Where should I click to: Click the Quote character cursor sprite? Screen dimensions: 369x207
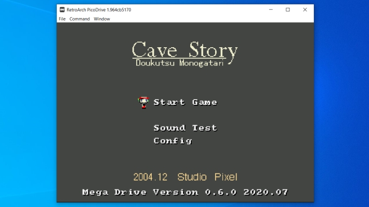(143, 102)
